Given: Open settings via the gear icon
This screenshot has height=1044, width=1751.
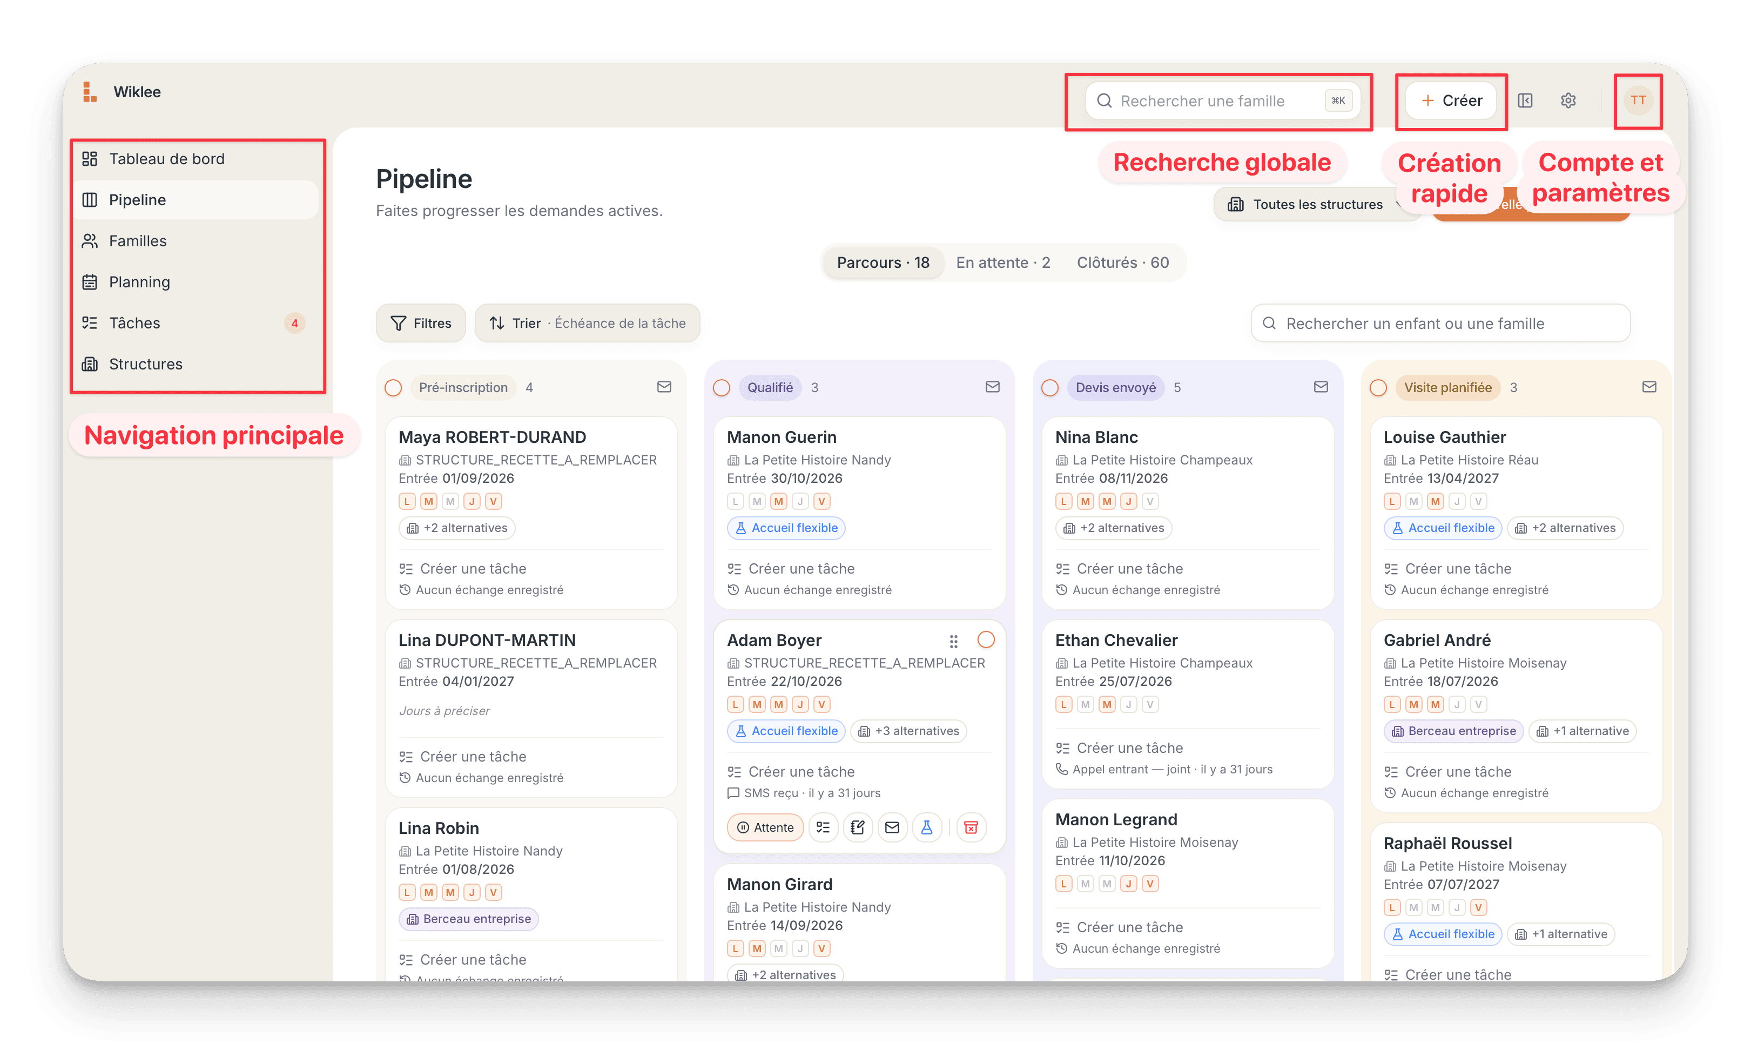Looking at the screenshot, I should point(1568,100).
